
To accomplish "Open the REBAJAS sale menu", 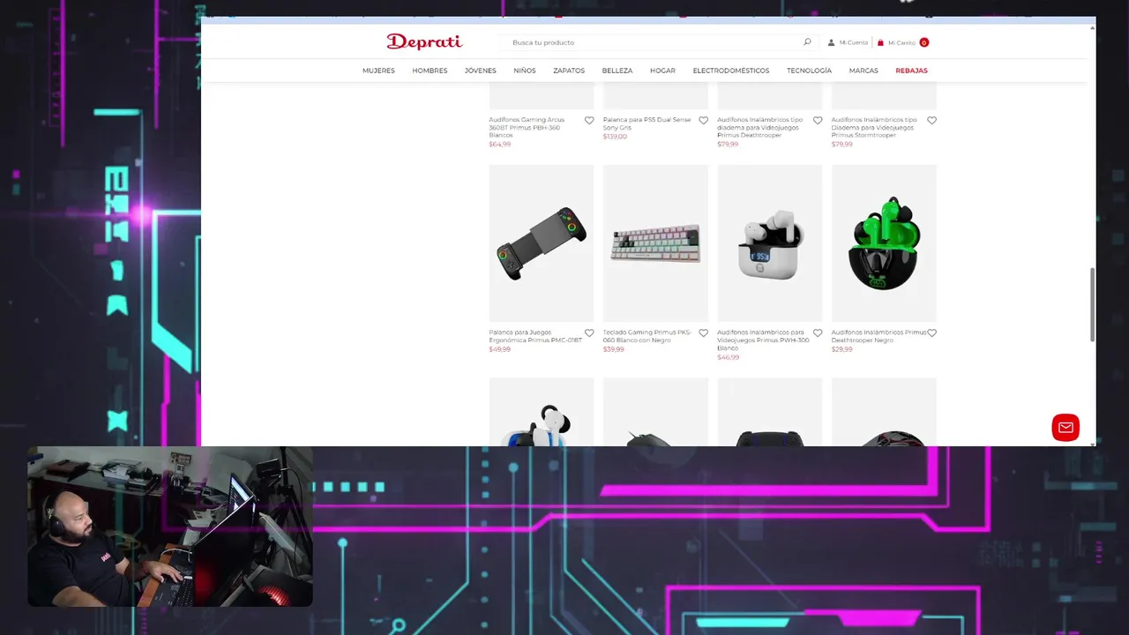I will click(x=911, y=71).
